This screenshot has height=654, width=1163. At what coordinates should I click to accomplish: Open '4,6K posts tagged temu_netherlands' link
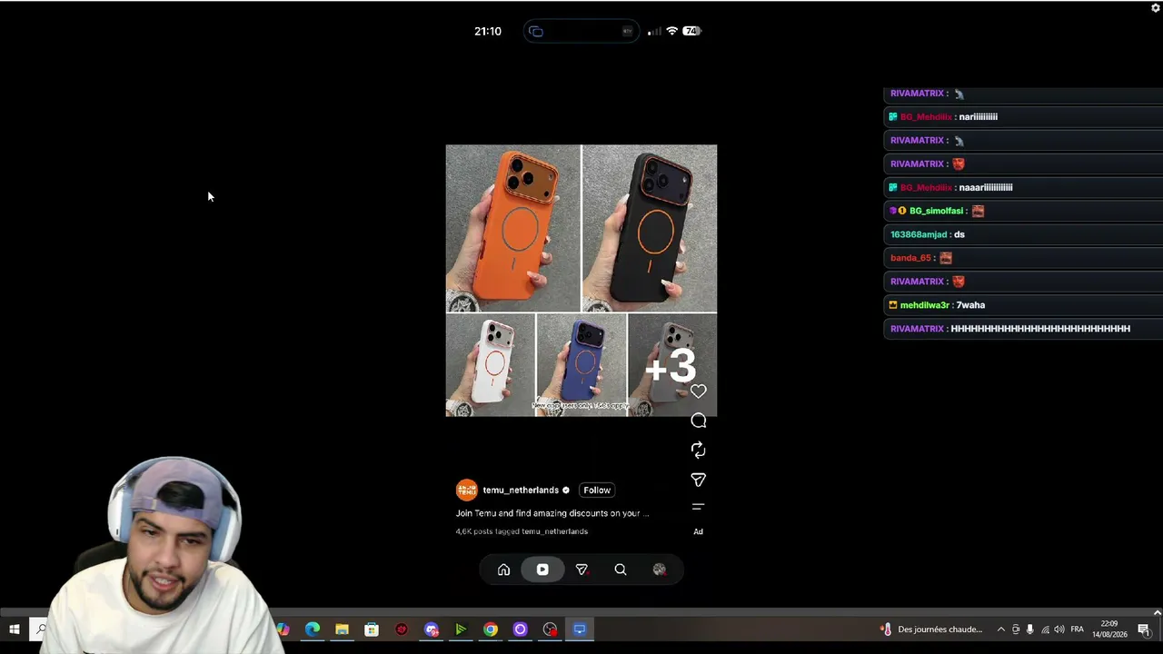(522, 531)
